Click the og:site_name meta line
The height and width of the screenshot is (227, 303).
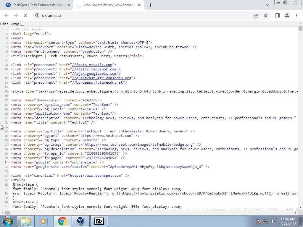click(65, 105)
